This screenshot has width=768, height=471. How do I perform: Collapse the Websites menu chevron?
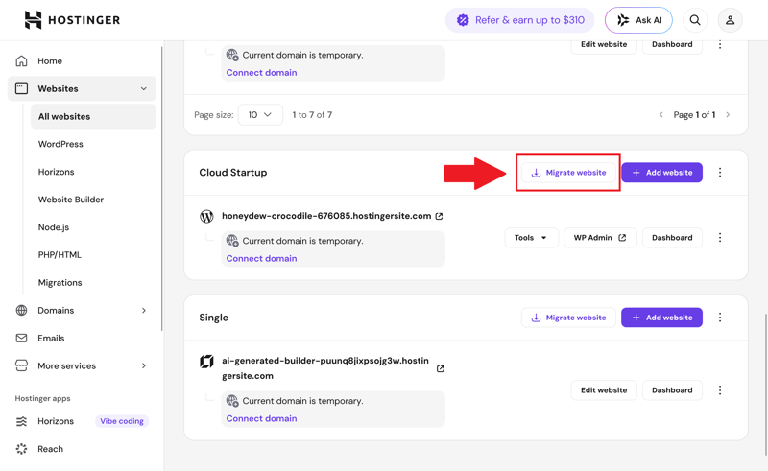[143, 88]
